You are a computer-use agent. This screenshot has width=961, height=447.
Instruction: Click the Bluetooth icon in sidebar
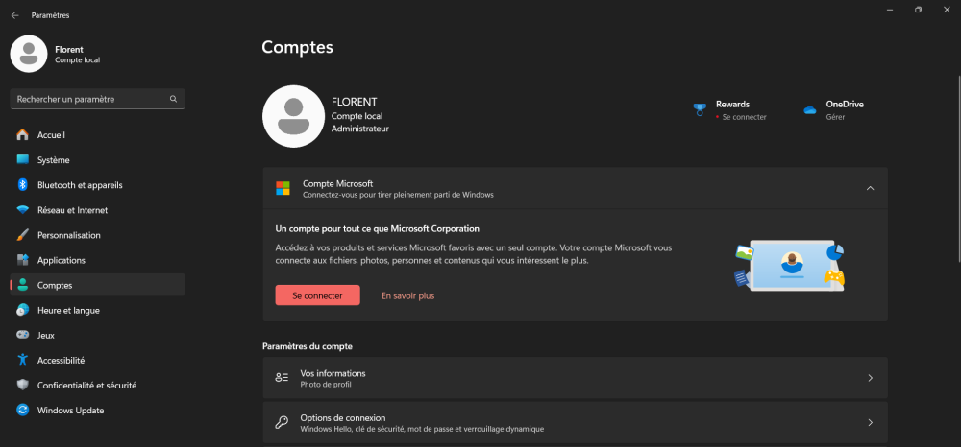point(23,185)
